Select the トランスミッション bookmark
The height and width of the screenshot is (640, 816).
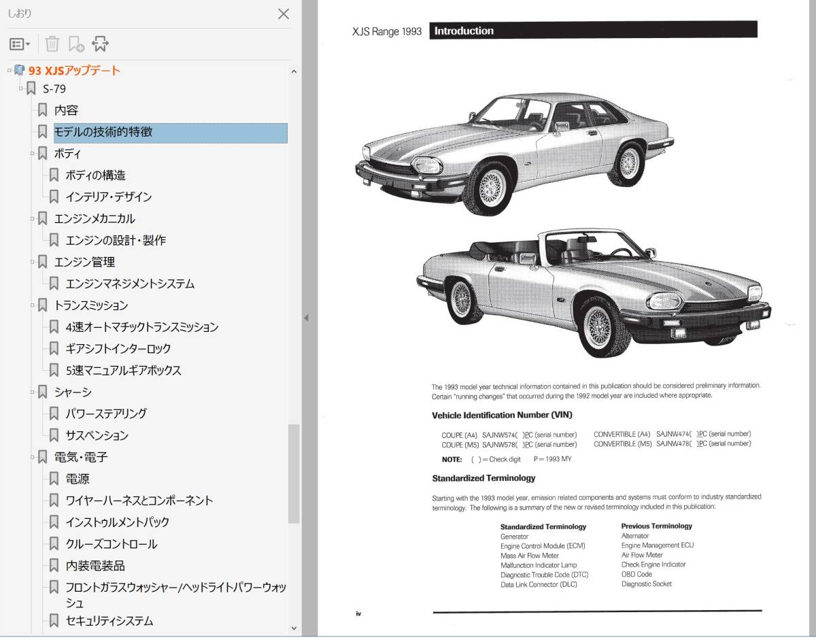[91, 305]
